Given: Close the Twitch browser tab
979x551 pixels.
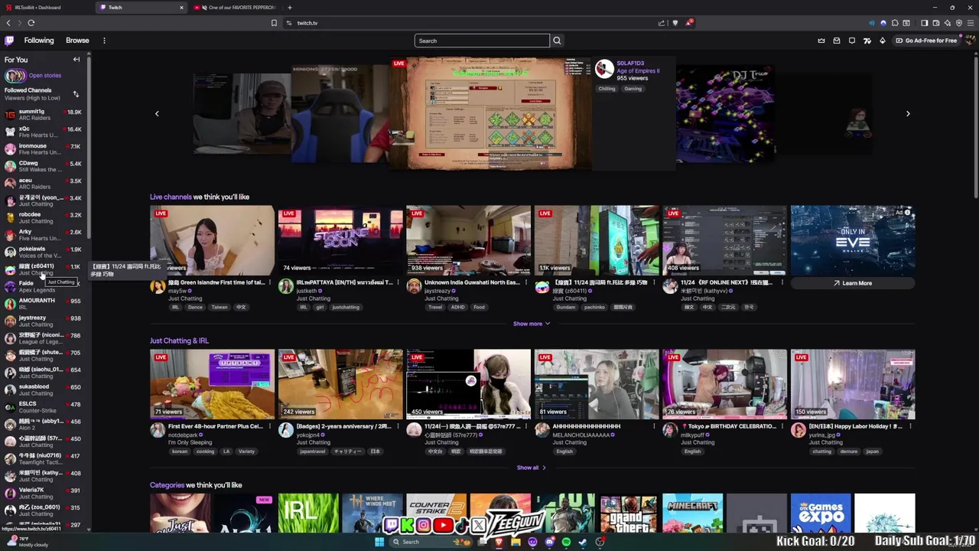Looking at the screenshot, I should click(x=181, y=8).
